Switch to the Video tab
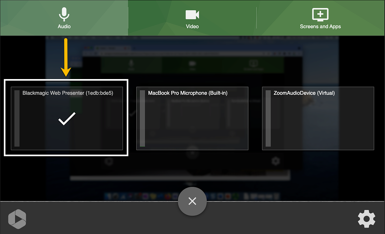Screen dimensions: 385x234 coord(192,18)
